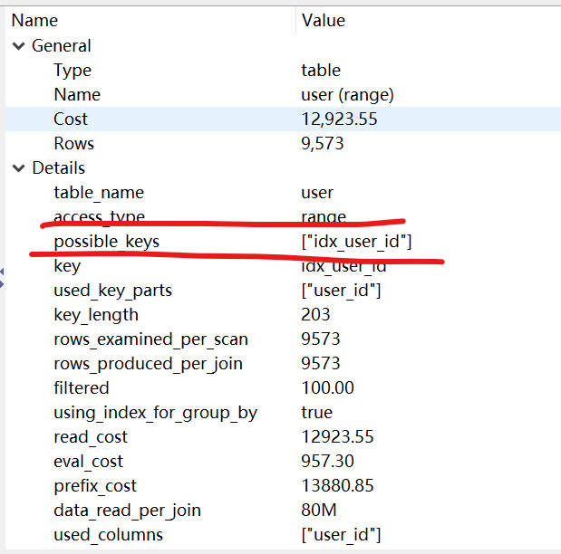
Task: Select the eval_cost value 957.30
Action: point(328,462)
